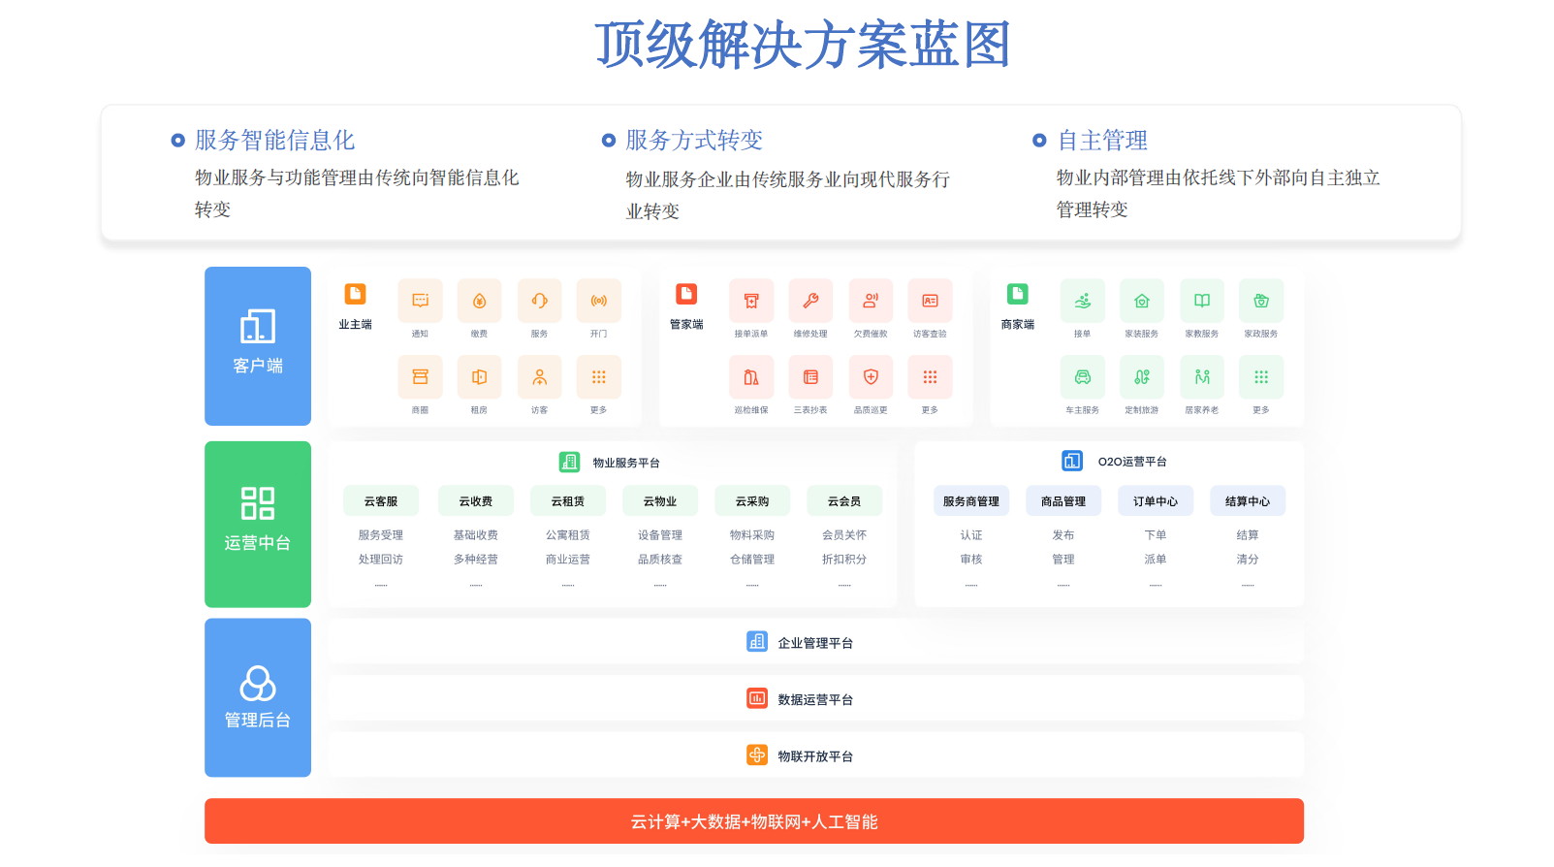The width and height of the screenshot is (1554, 867).
Task: Open the 更多 grid icon under 商家端
Action: [x=1261, y=377]
